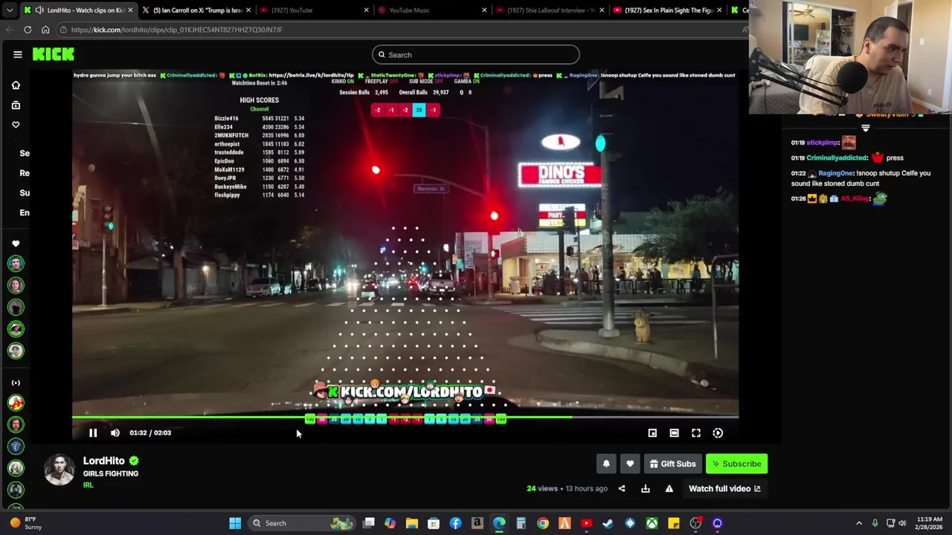Image resolution: width=952 pixels, height=535 pixels.
Task: Open Following heart in Kick sidebar
Action: click(16, 125)
